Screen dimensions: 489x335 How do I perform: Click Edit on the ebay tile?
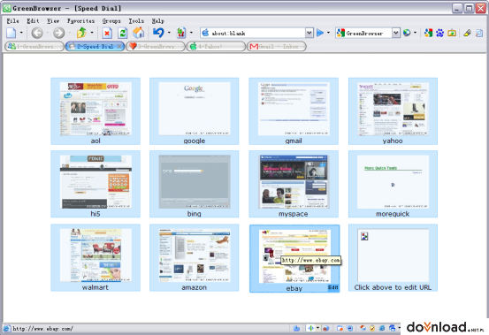332,287
